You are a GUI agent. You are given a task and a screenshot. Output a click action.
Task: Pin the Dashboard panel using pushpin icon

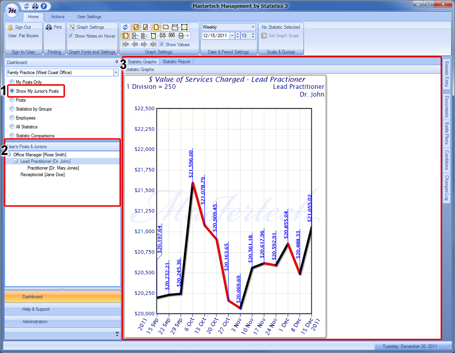(x=117, y=62)
